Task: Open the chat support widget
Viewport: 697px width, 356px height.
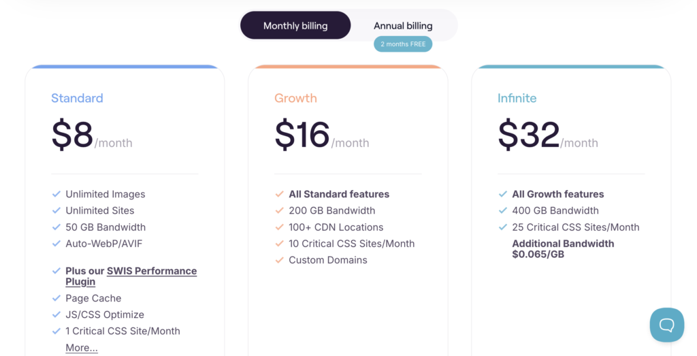Action: click(666, 325)
